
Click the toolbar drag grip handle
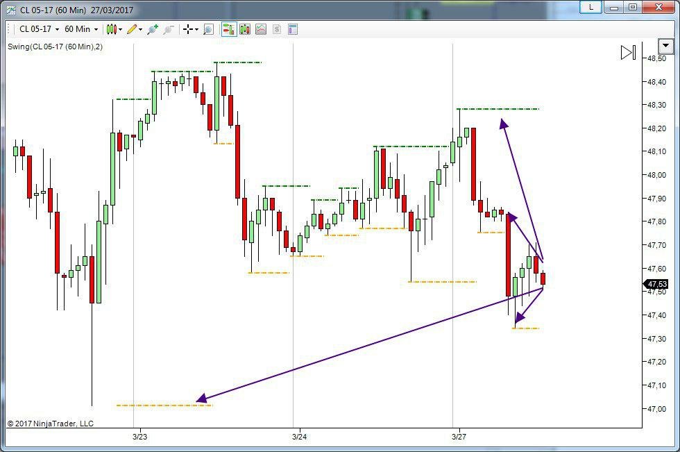(x=9, y=29)
